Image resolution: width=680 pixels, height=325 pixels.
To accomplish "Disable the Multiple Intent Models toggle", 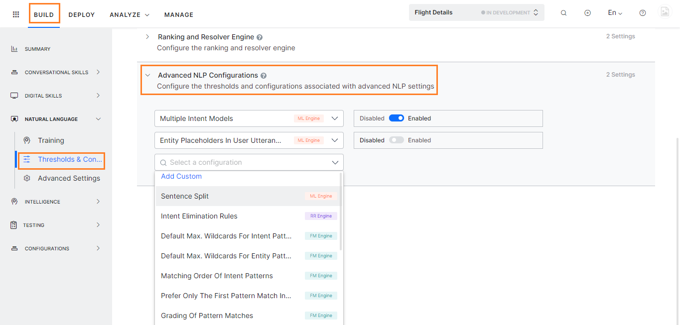I will (395, 118).
